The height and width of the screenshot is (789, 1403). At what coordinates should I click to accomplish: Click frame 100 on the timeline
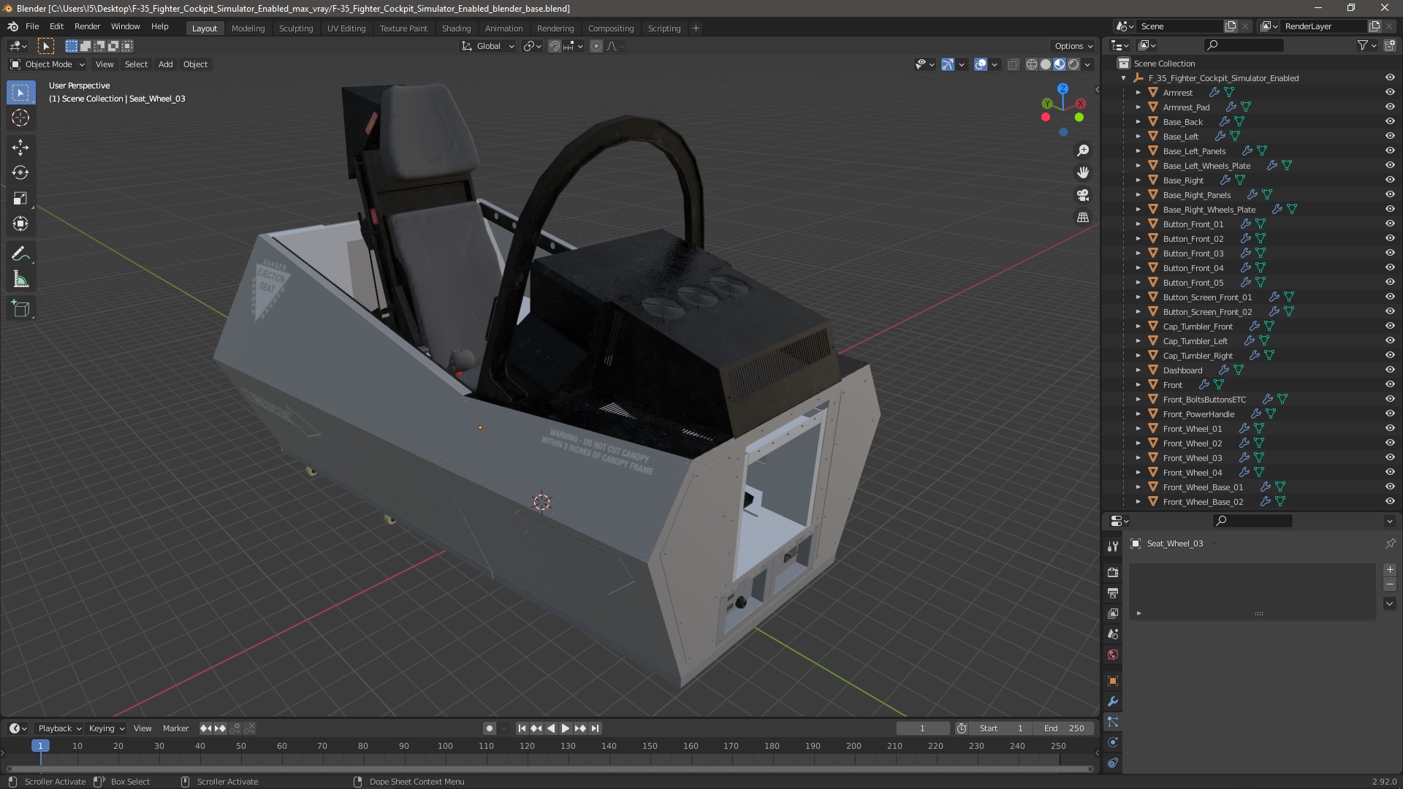[x=445, y=746]
